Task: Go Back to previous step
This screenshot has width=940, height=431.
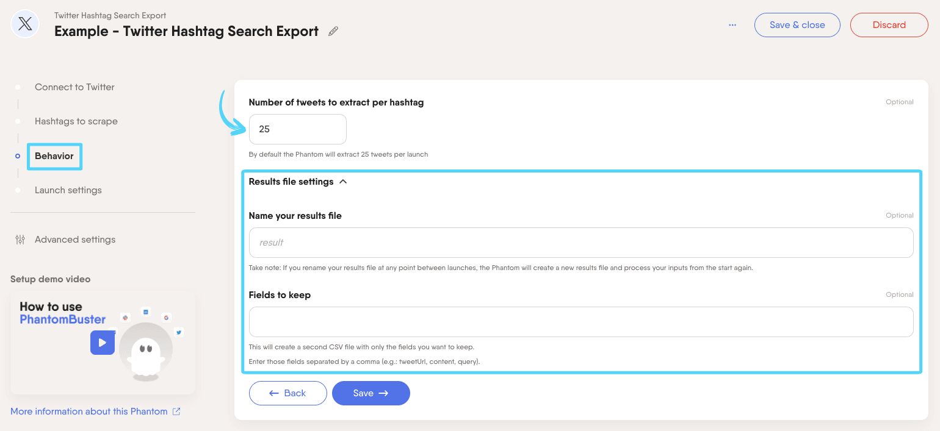Action: pyautogui.click(x=288, y=393)
